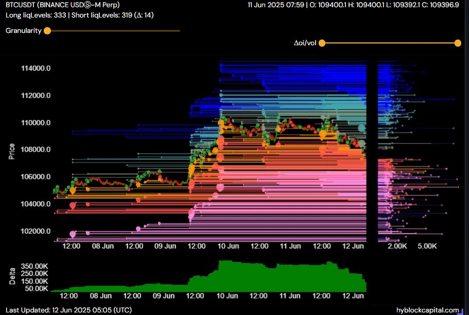Click the 11 Jun label on delta chart axis
469x315 pixels.
[290, 296]
